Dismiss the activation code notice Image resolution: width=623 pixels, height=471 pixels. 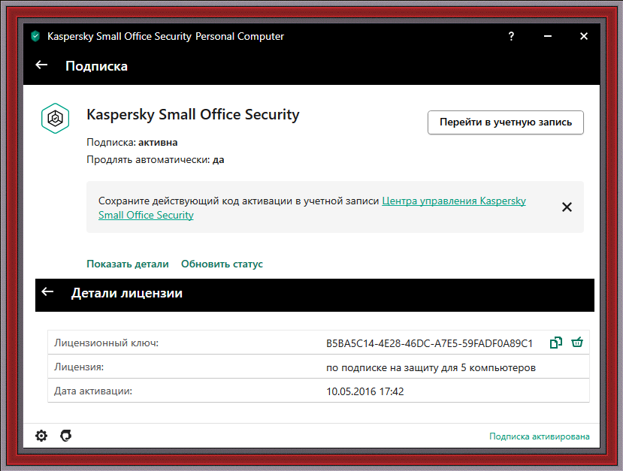(567, 207)
